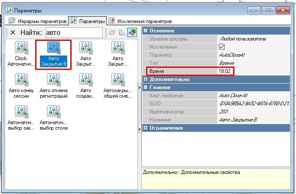296x194 pixels.
Task: Click the 'Найти' search field containing 'авто'
Action: point(74,33)
